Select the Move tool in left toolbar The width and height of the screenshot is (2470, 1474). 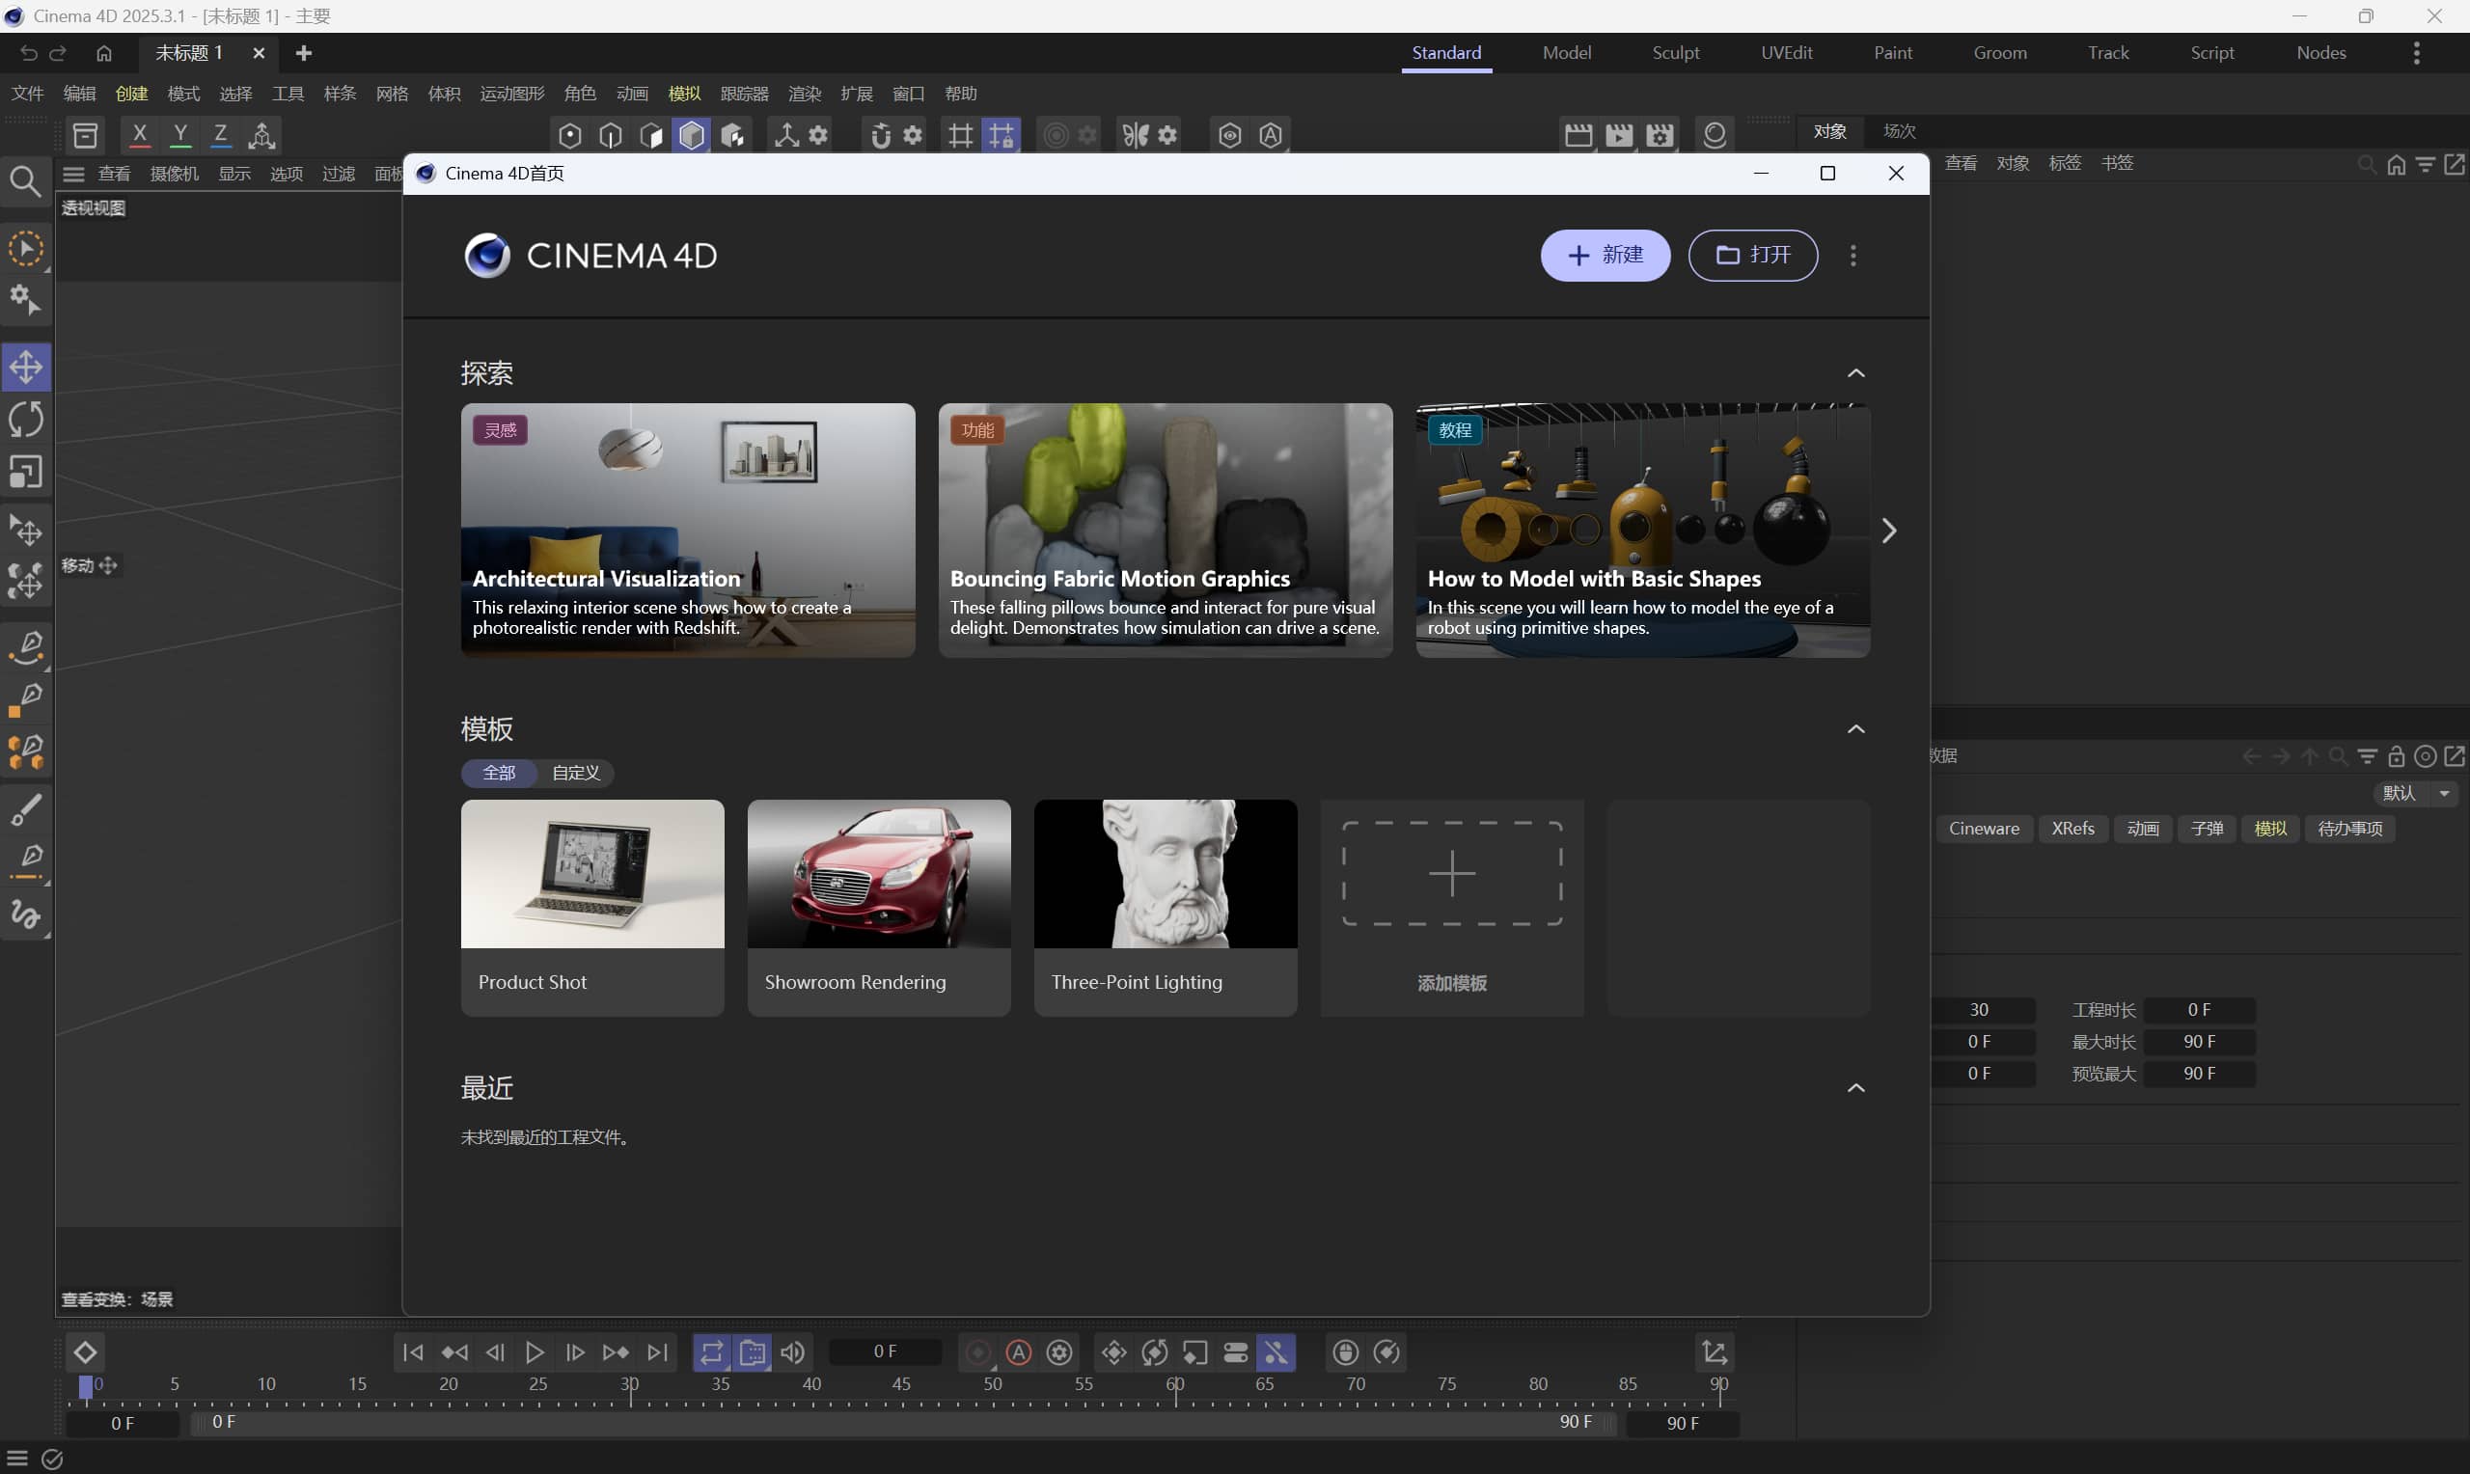[x=26, y=367]
